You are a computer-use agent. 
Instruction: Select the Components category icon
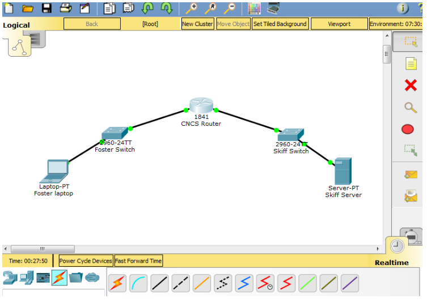(x=43, y=278)
